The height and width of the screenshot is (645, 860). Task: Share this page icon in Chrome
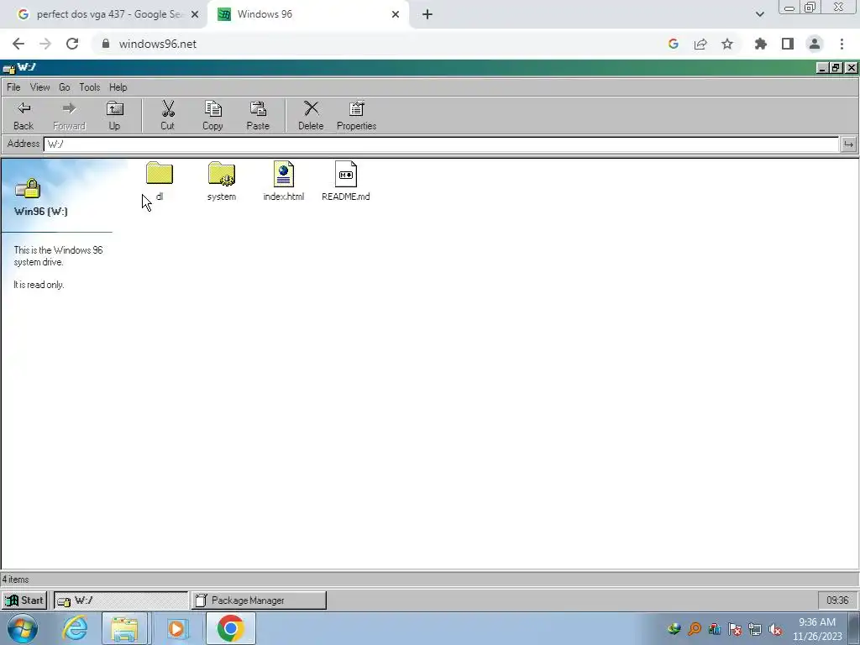coord(700,44)
